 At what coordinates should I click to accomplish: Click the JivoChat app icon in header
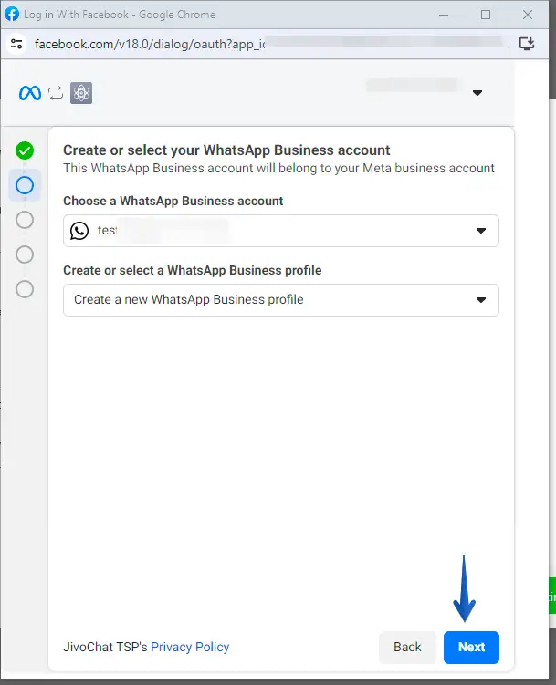tap(81, 92)
